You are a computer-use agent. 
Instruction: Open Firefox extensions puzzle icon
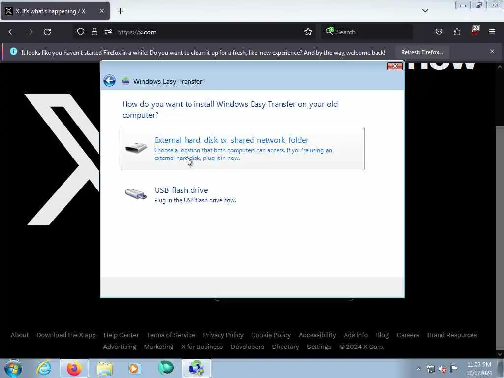457,32
